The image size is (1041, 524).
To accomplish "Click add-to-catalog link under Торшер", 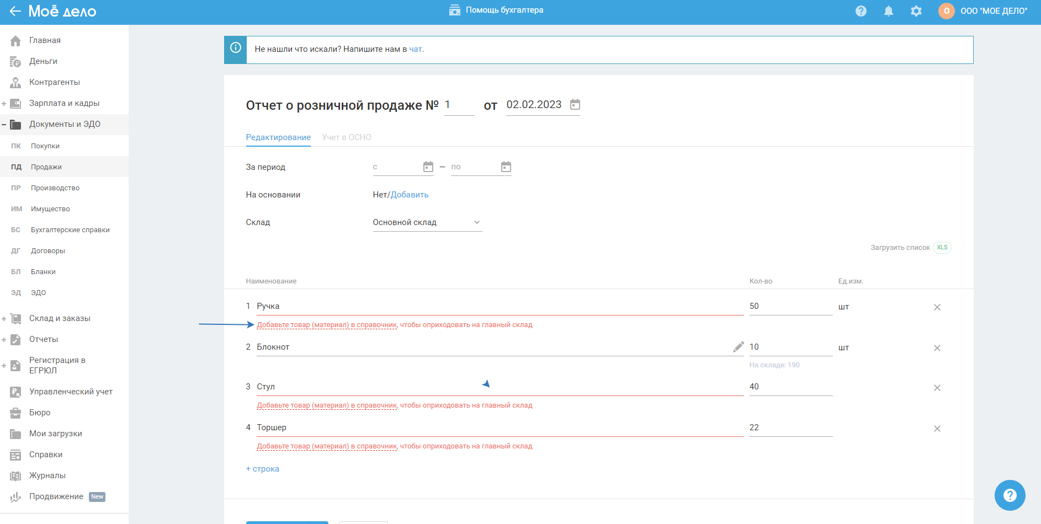I will point(327,446).
